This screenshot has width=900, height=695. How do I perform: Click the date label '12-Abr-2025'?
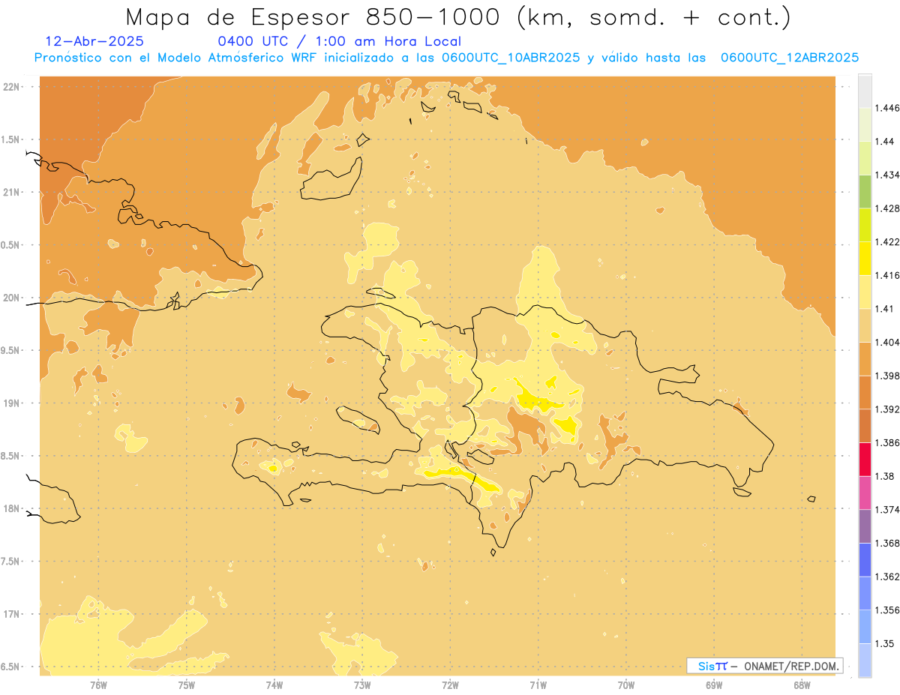94,42
